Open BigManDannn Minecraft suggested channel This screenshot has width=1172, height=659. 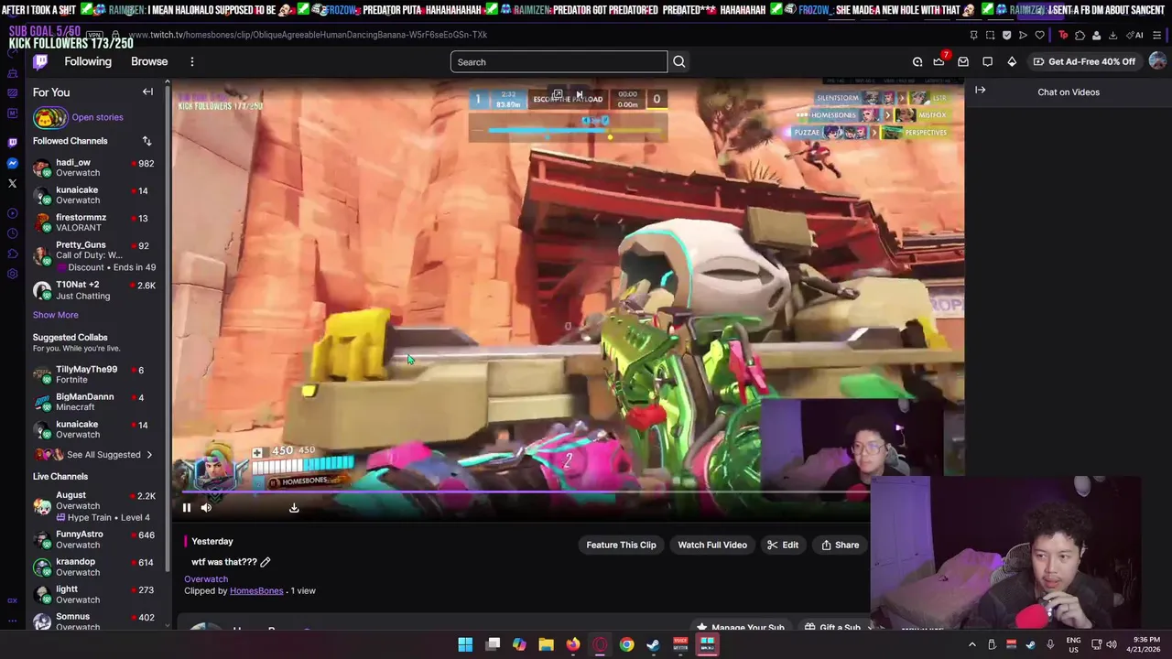coord(94,402)
